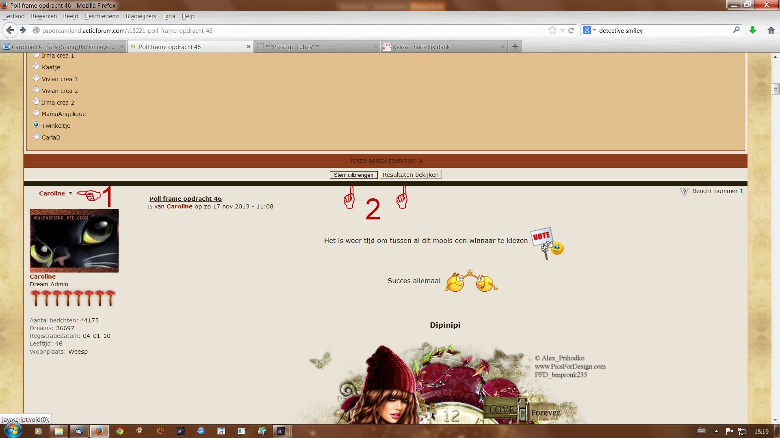Click the search magnifier icon
The width and height of the screenshot is (780, 438).
736,30
